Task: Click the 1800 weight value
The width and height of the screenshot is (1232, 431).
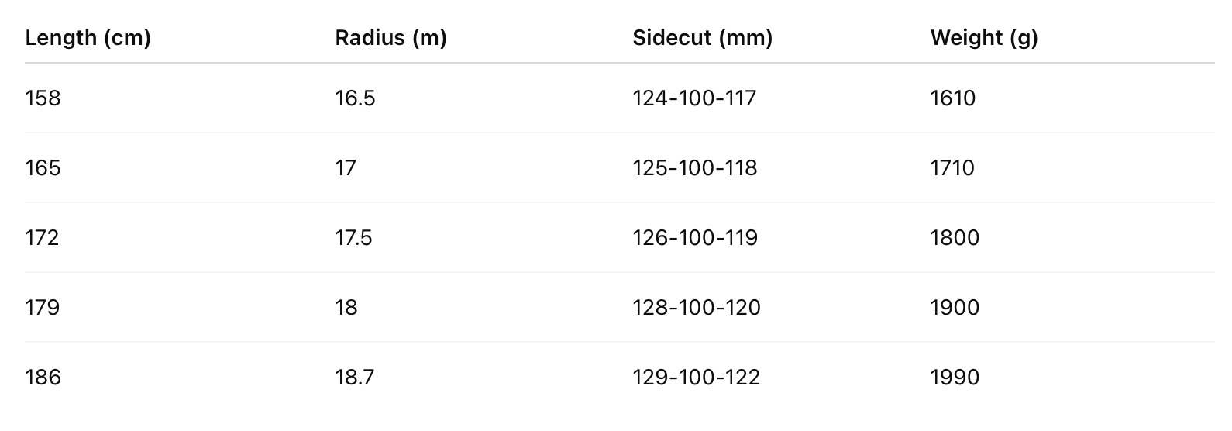Action: (955, 238)
